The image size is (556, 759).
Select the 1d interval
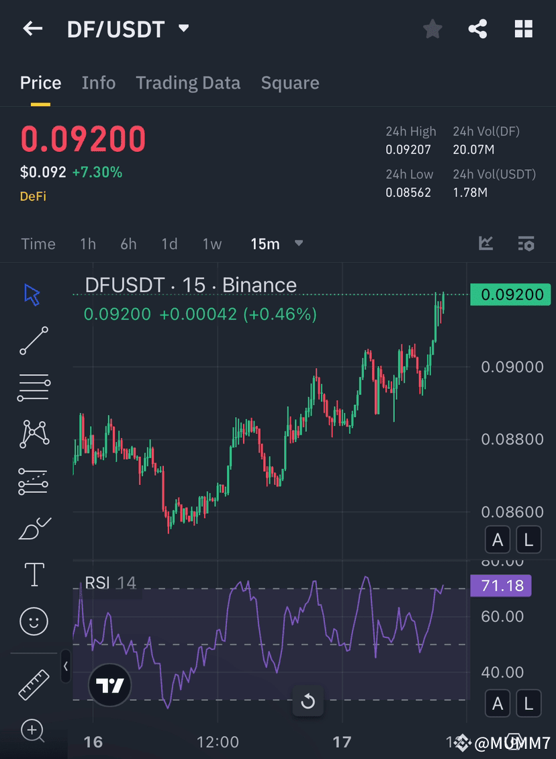tap(169, 243)
